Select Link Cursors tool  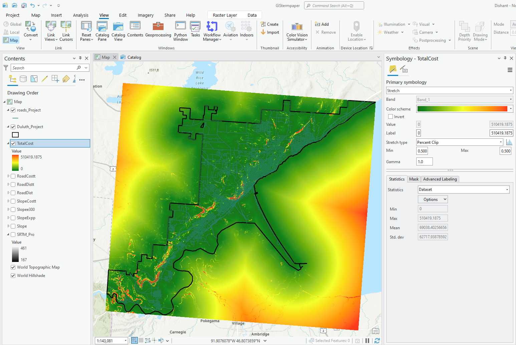[x=66, y=31]
